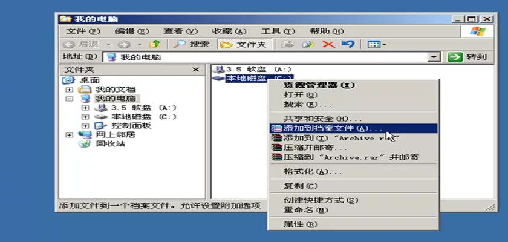Click the 控制面板 icon in tree
The height and width of the screenshot is (242, 508).
(100, 126)
